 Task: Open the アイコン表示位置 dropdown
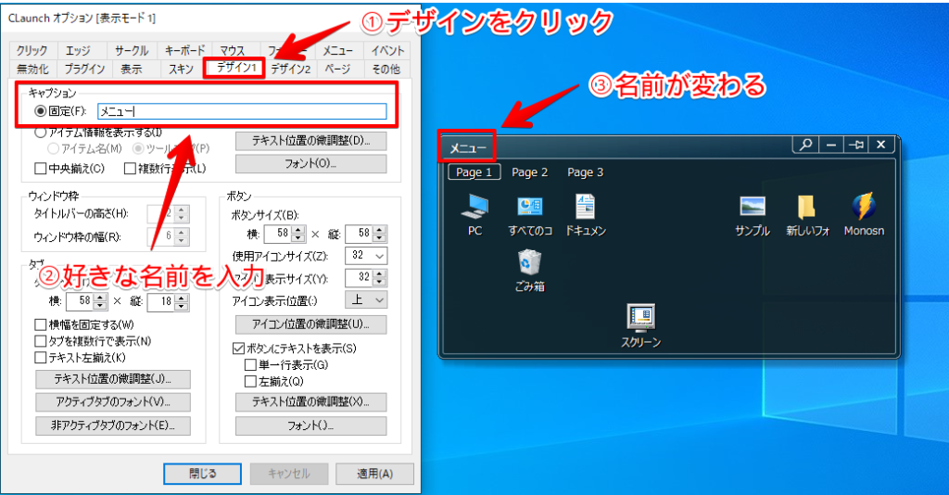[x=366, y=300]
